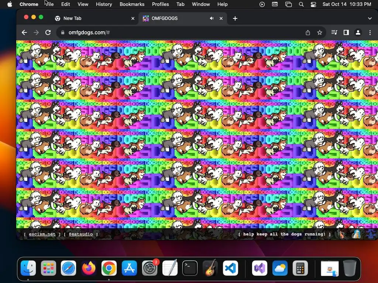The image size is (378, 283).
Task: Open the @eataudio link
Action: click(x=81, y=234)
